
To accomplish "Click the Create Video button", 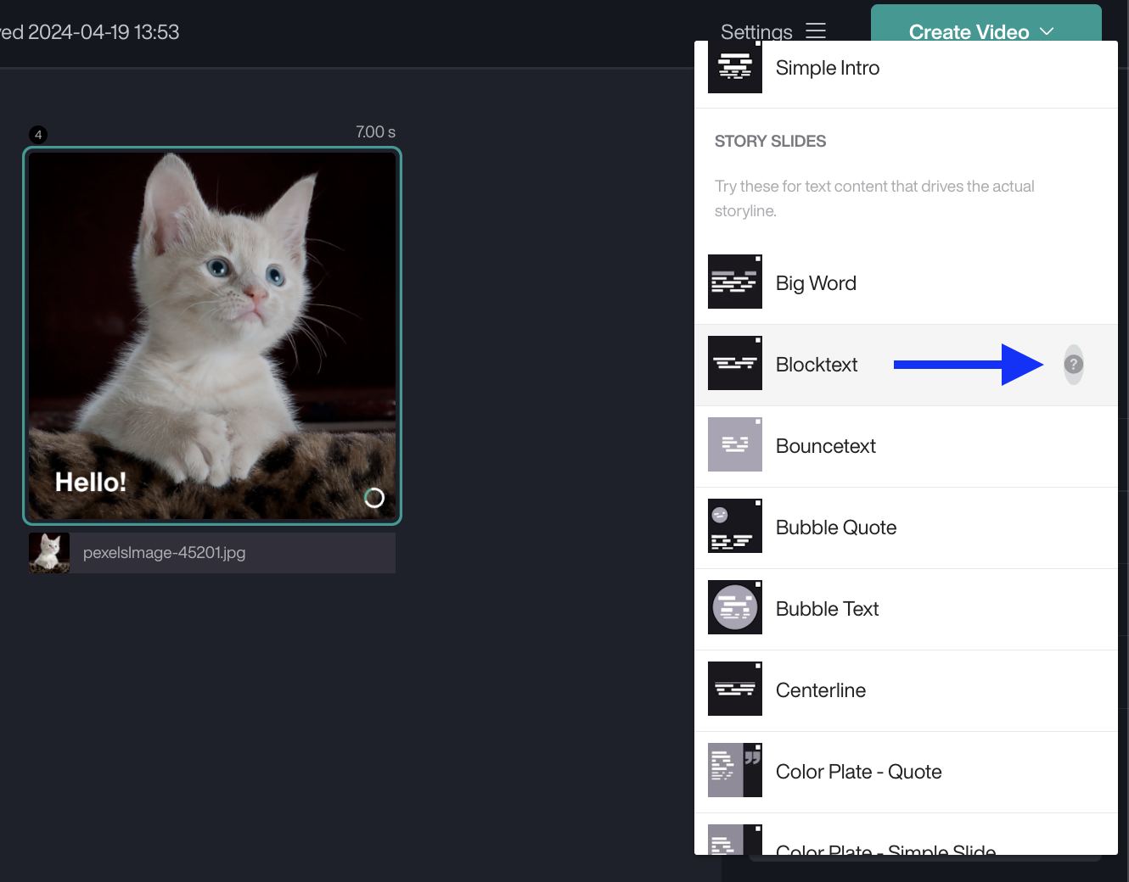I will pyautogui.click(x=969, y=31).
